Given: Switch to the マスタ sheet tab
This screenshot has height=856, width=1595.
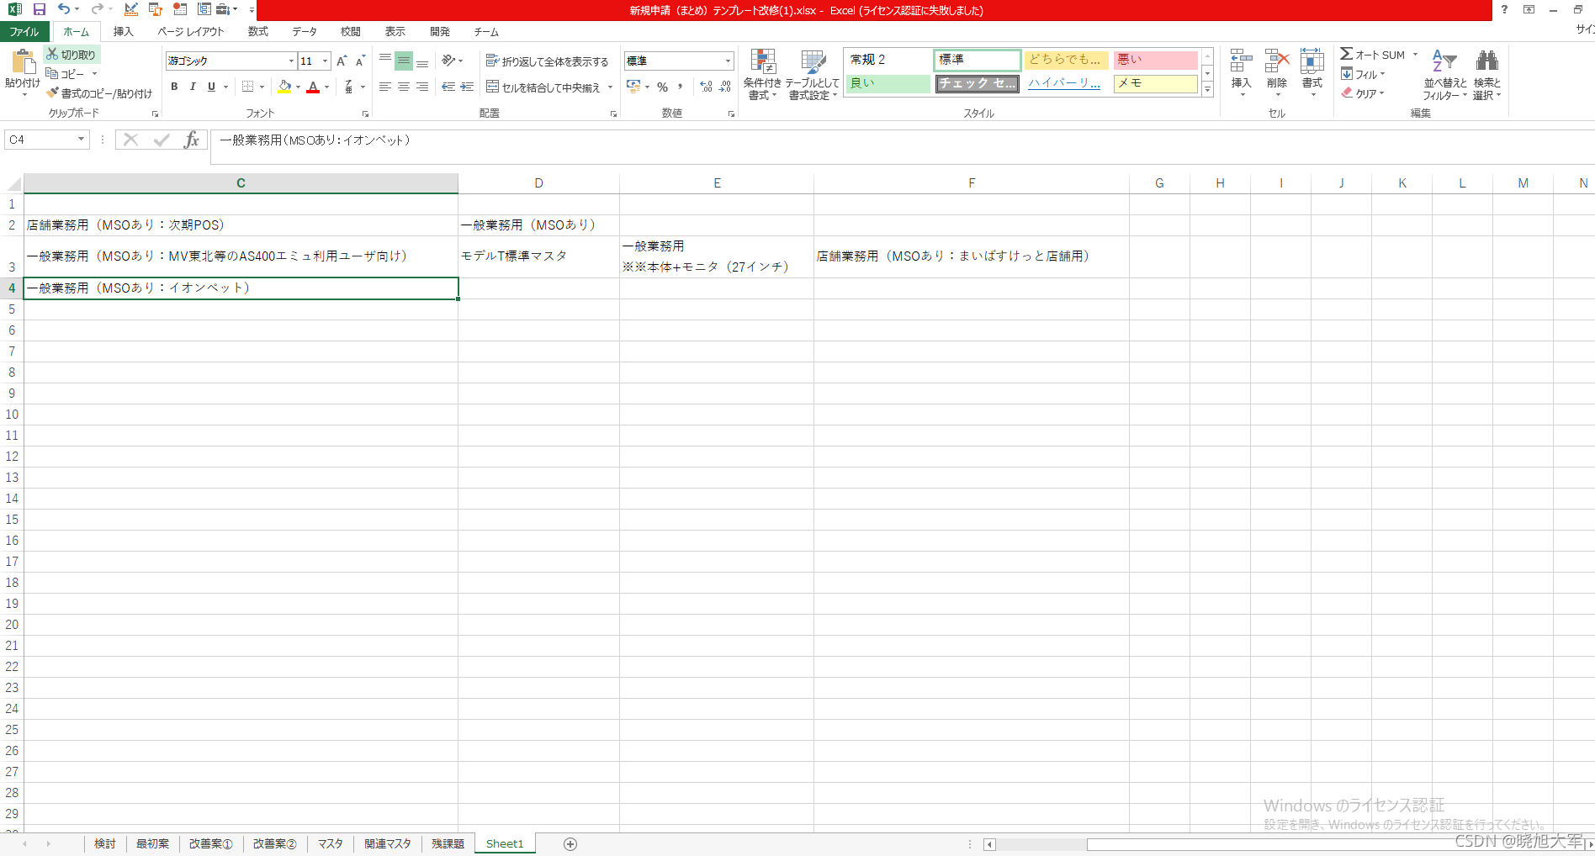Looking at the screenshot, I should 330,843.
